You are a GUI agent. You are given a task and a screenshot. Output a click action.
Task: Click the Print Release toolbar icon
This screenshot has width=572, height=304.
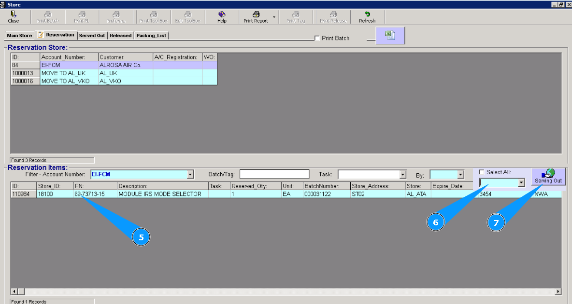[333, 17]
